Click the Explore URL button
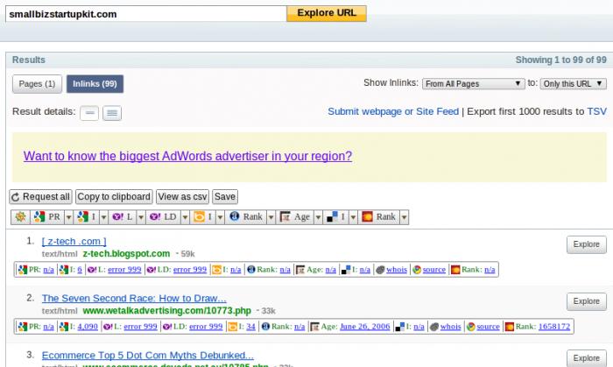 point(327,13)
